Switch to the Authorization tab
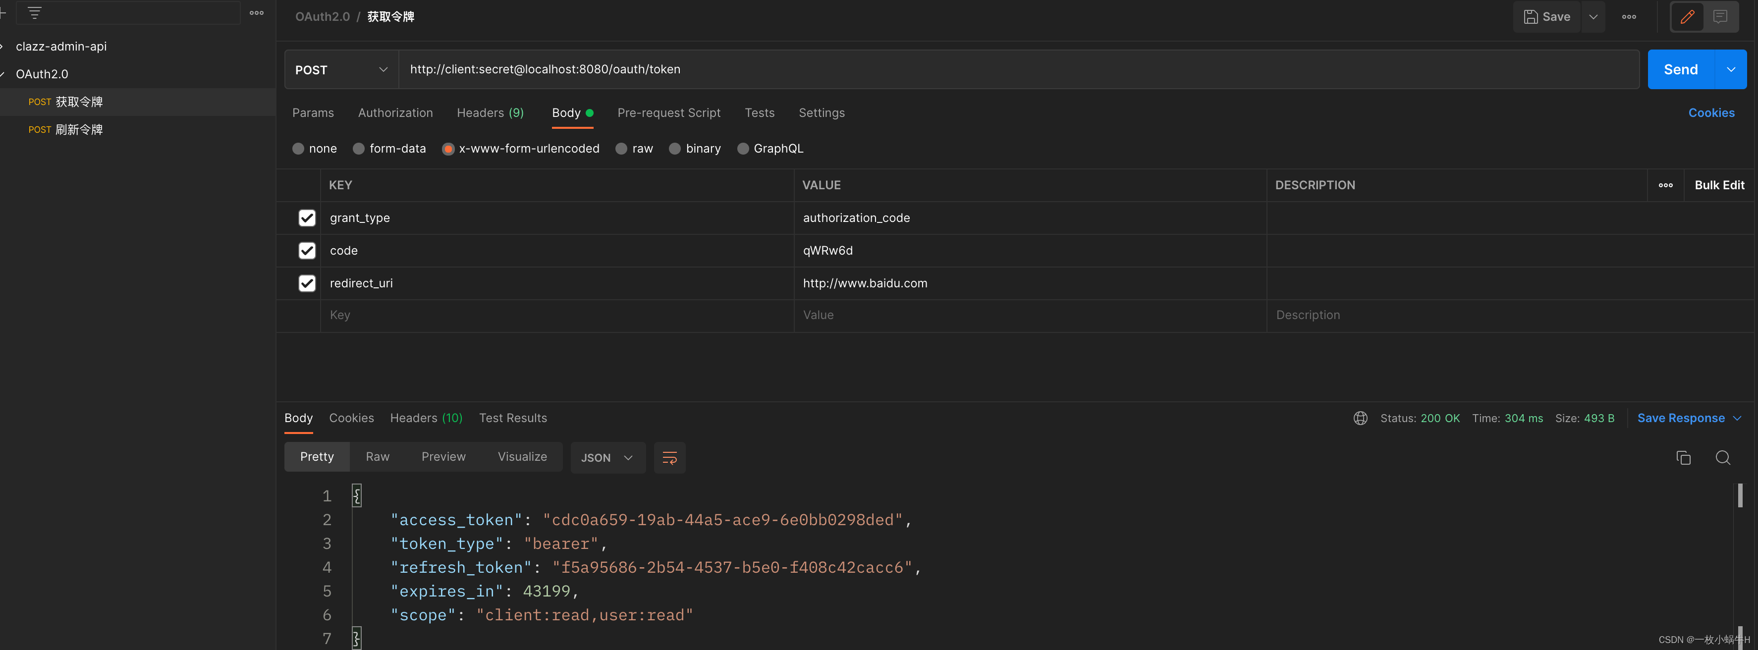 395,113
